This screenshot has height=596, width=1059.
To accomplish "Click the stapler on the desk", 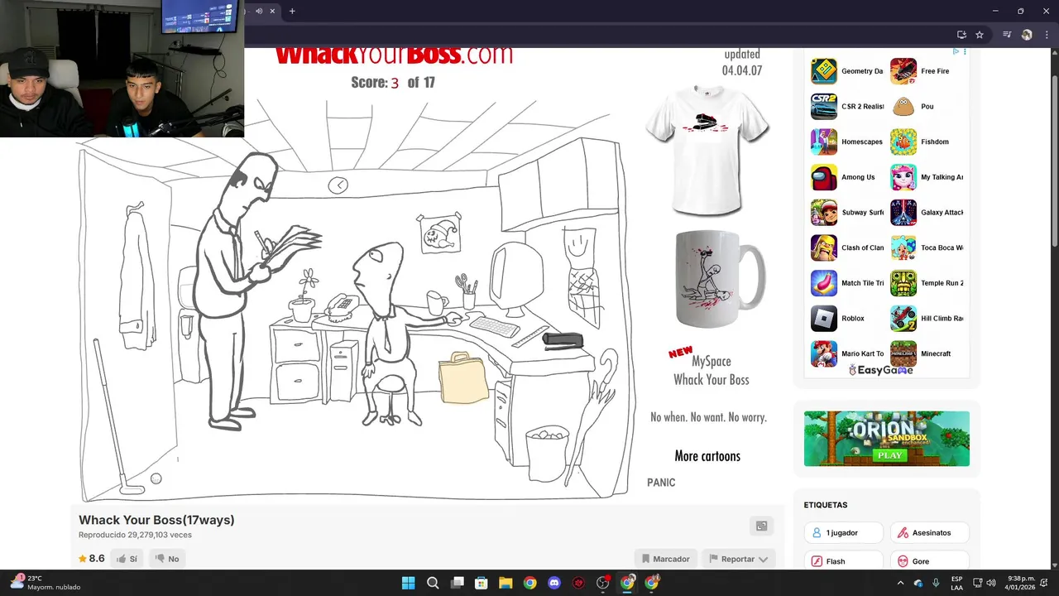I will (x=563, y=340).
